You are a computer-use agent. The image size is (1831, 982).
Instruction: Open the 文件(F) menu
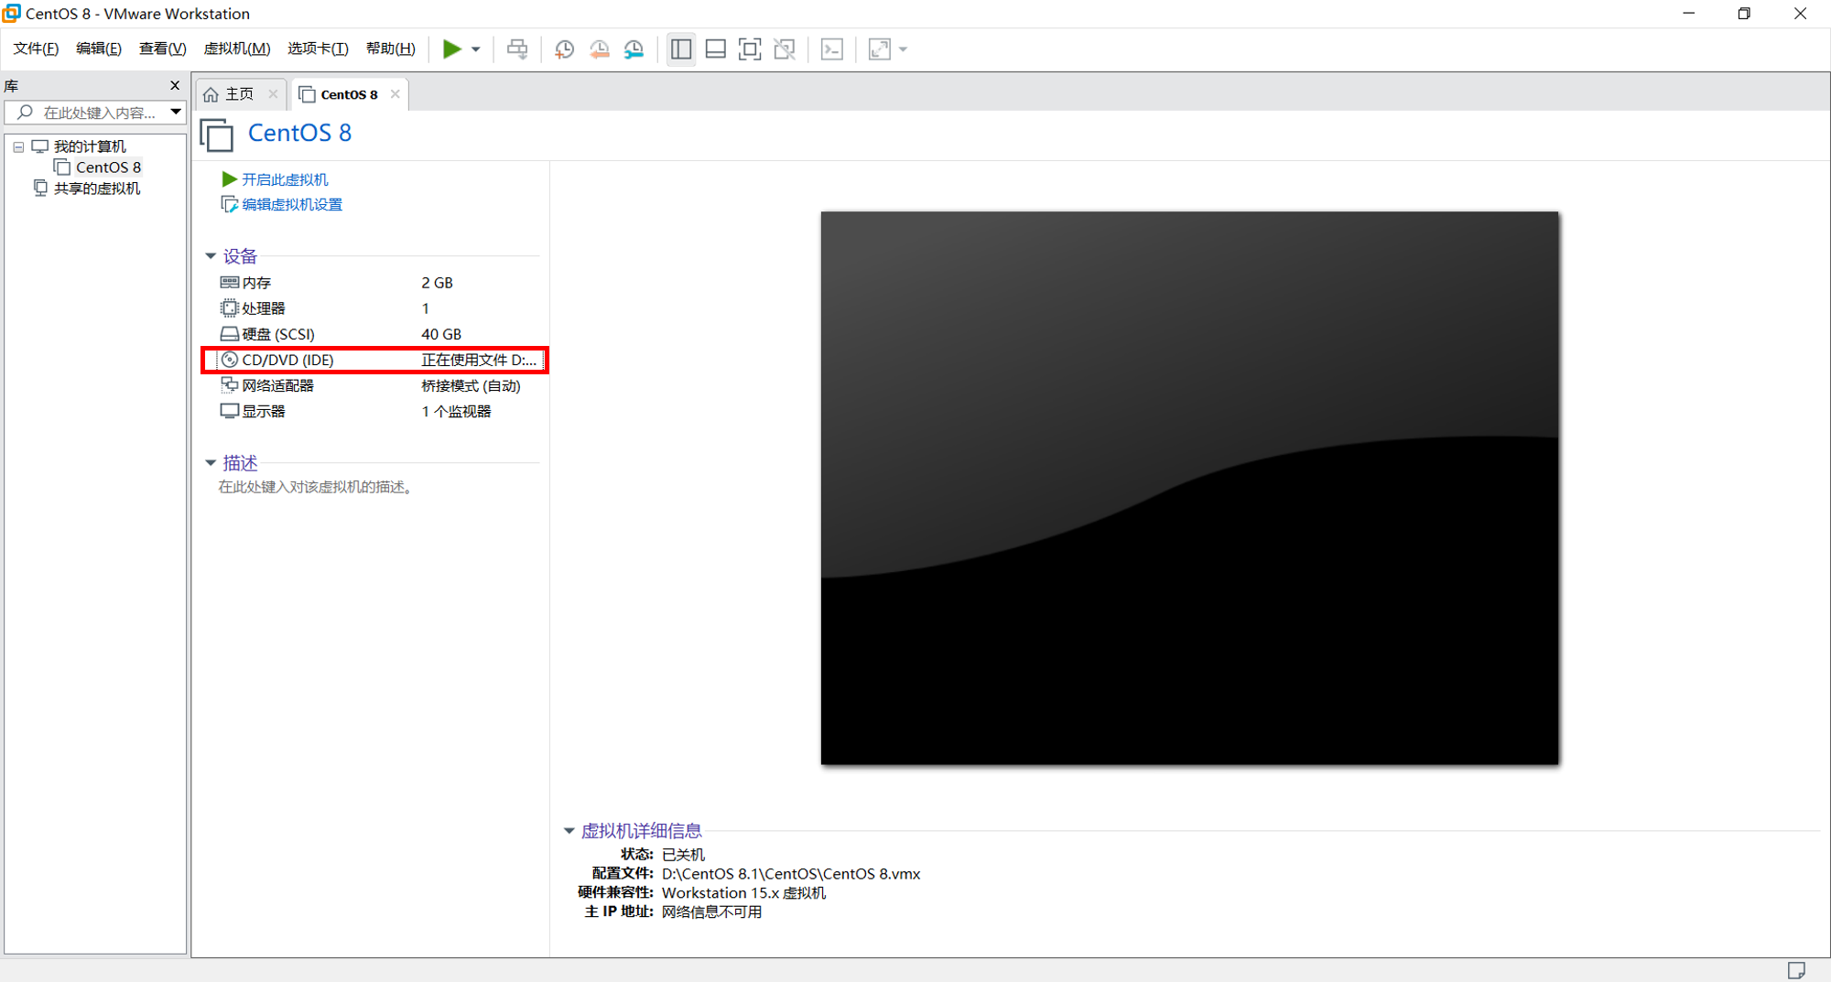(36, 49)
